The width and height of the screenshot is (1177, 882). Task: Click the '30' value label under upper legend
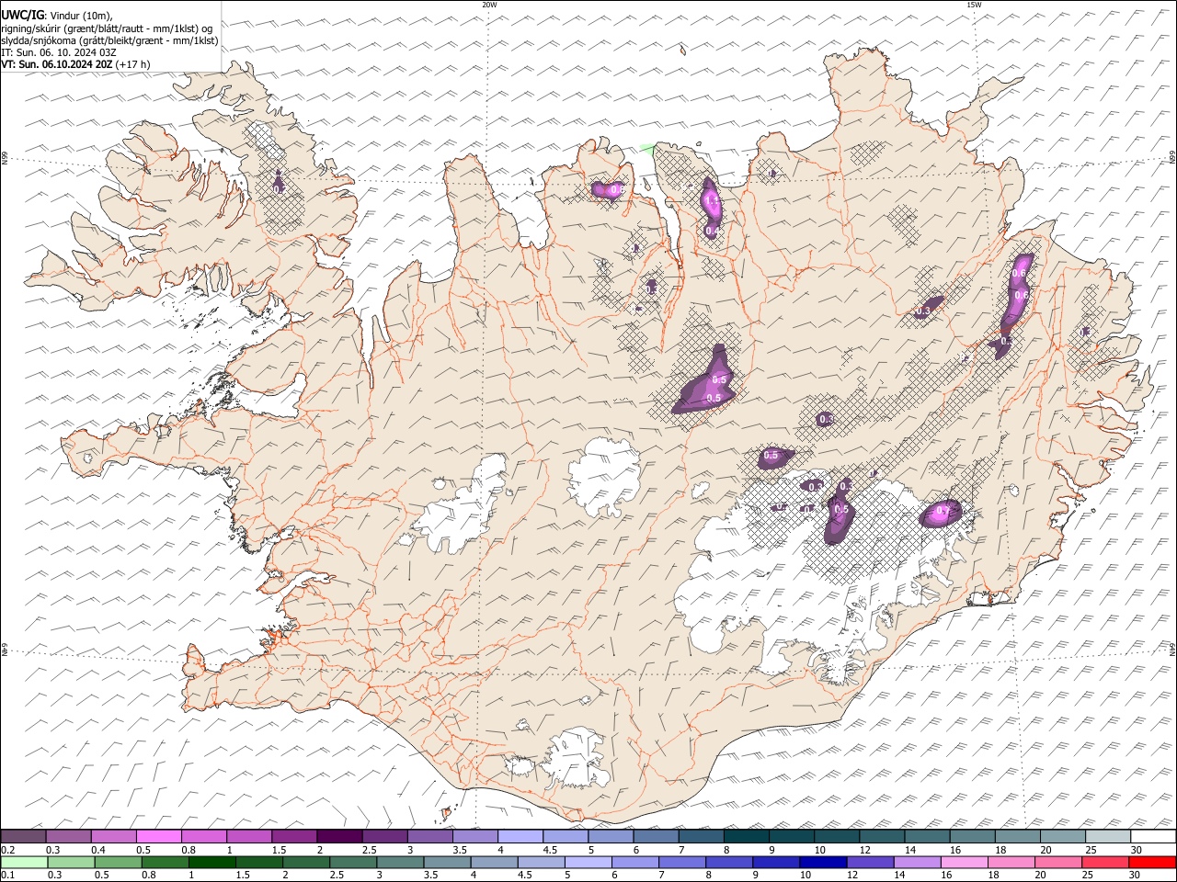(1137, 850)
